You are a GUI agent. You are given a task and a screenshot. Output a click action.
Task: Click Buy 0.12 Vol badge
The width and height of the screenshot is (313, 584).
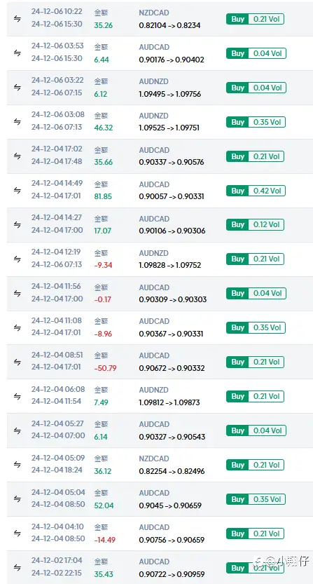[255, 224]
